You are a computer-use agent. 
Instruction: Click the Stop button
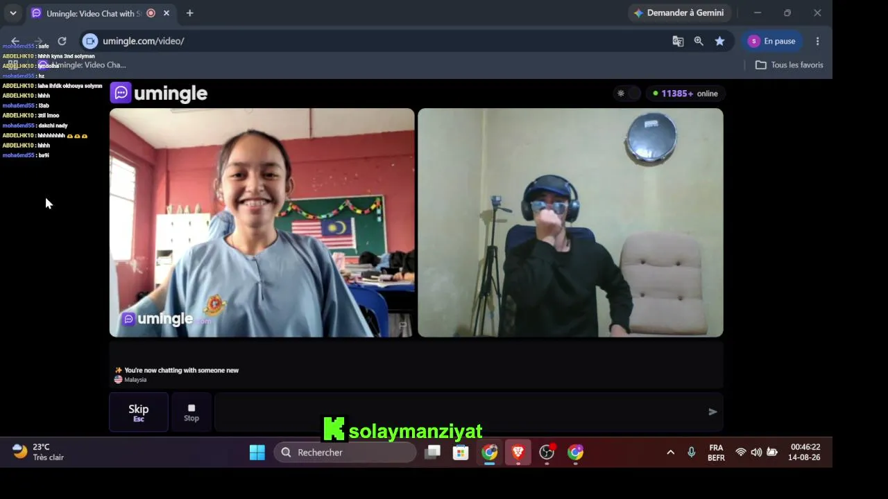[x=191, y=412]
